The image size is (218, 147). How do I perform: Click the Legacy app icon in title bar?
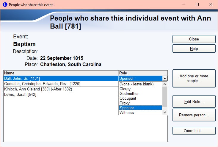point(5,4)
